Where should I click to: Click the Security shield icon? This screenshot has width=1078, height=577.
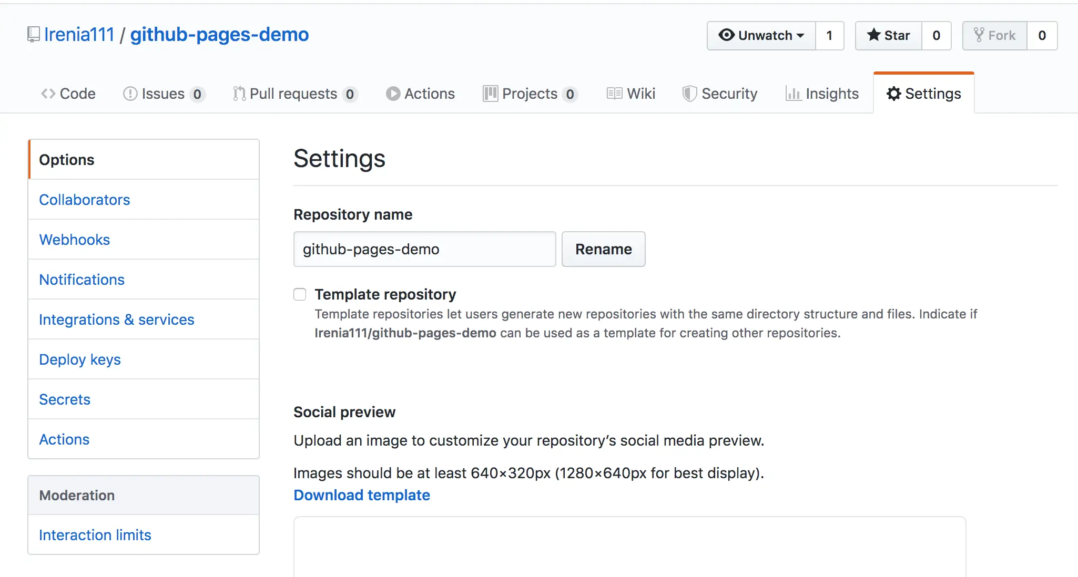pyautogui.click(x=689, y=94)
